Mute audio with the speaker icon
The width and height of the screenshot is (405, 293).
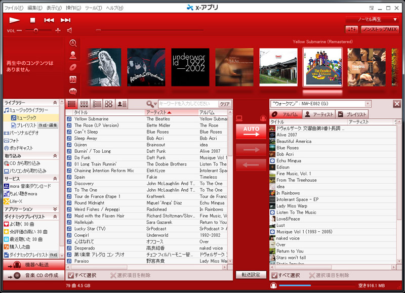tap(69, 31)
